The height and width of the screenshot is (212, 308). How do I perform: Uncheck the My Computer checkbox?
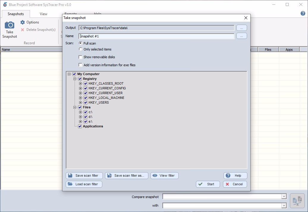[74, 74]
